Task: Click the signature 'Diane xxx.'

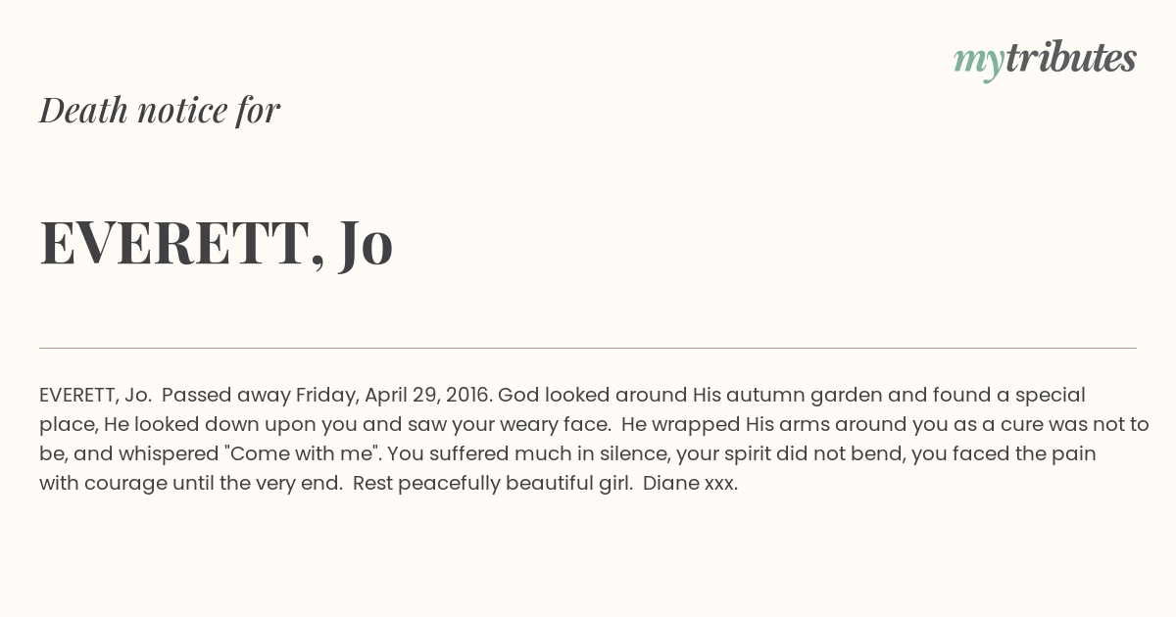Action: (691, 484)
